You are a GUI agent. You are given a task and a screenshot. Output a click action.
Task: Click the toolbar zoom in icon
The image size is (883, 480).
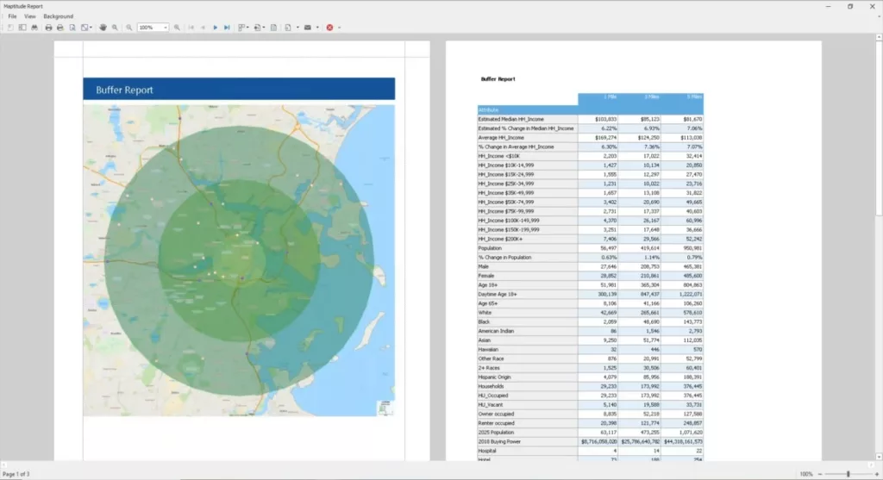point(177,28)
